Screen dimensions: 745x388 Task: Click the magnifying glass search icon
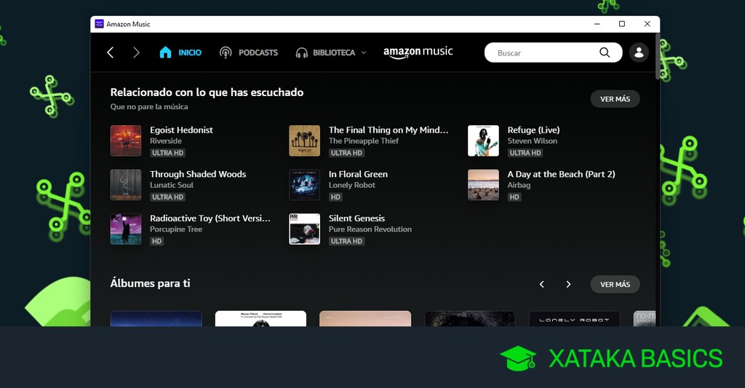click(605, 52)
